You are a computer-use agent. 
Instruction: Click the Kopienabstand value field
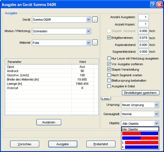(143, 45)
